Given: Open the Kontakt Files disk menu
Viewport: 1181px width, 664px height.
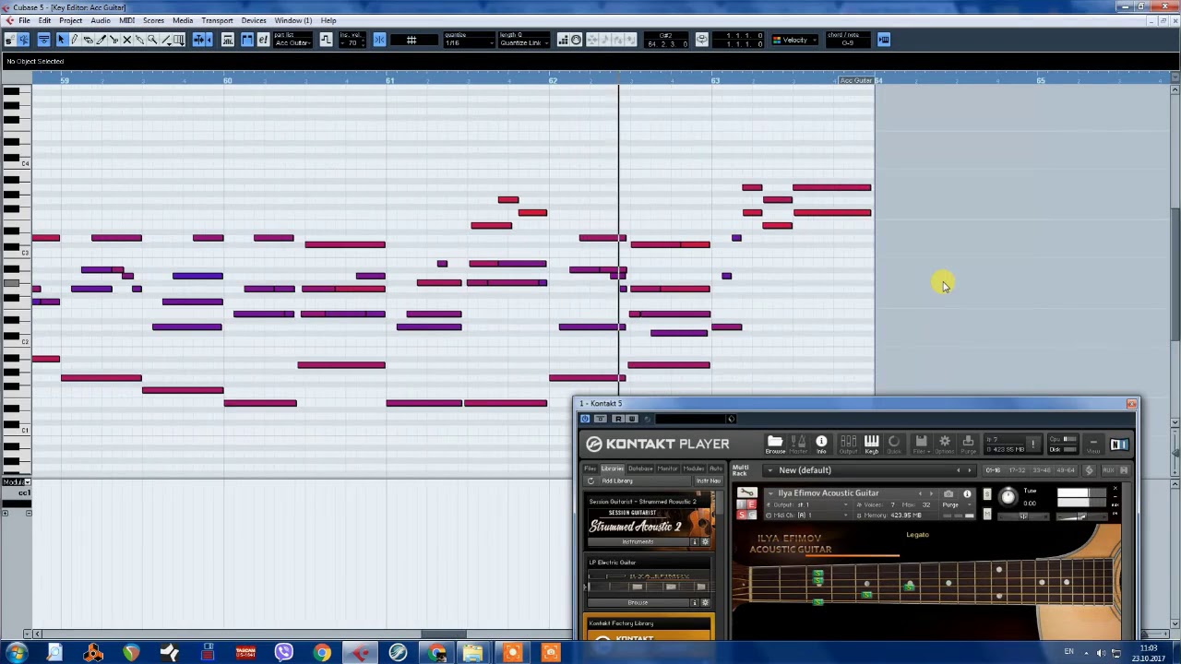Looking at the screenshot, I should [921, 445].
